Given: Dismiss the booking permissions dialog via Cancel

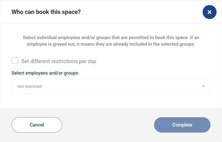Looking at the screenshot, I should pos(37,125).
